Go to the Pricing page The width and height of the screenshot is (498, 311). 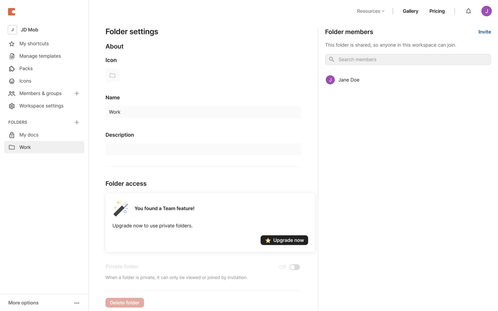point(437,11)
